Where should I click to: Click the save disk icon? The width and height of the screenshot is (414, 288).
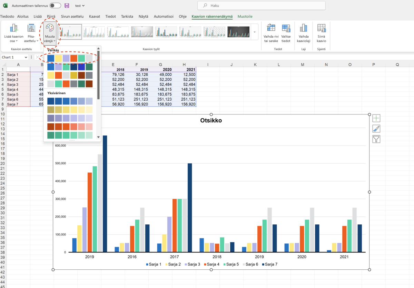pyautogui.click(x=67, y=6)
